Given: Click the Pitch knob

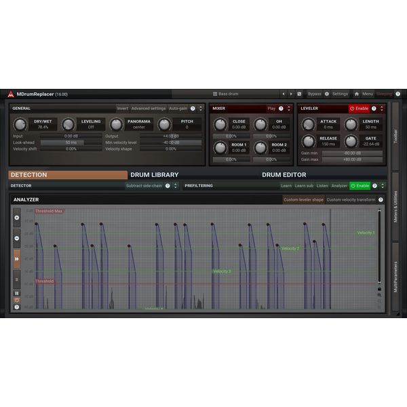Looking at the screenshot, I should point(164,125).
